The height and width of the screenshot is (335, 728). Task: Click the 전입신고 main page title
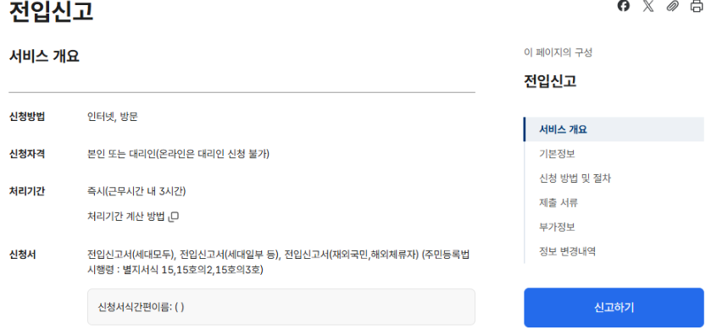click(x=51, y=12)
